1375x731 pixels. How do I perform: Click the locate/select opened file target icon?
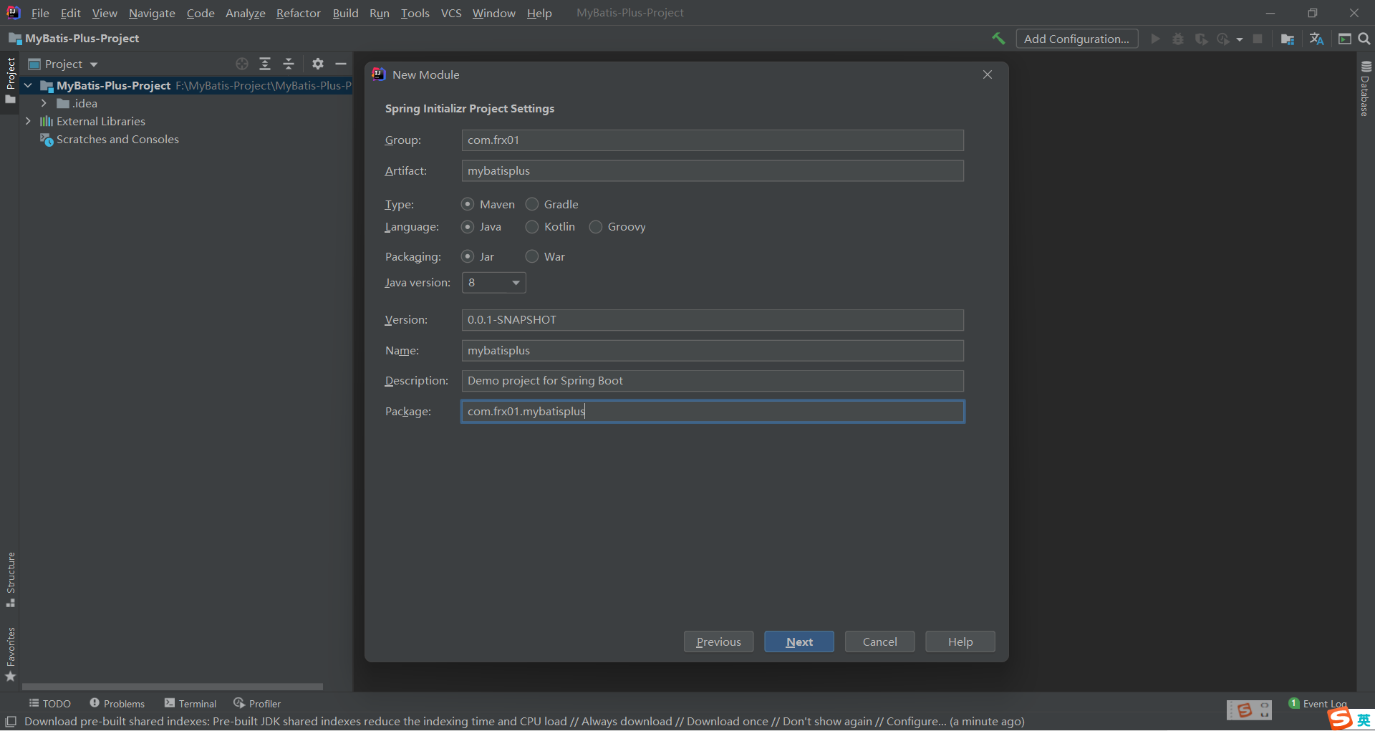[242, 64]
